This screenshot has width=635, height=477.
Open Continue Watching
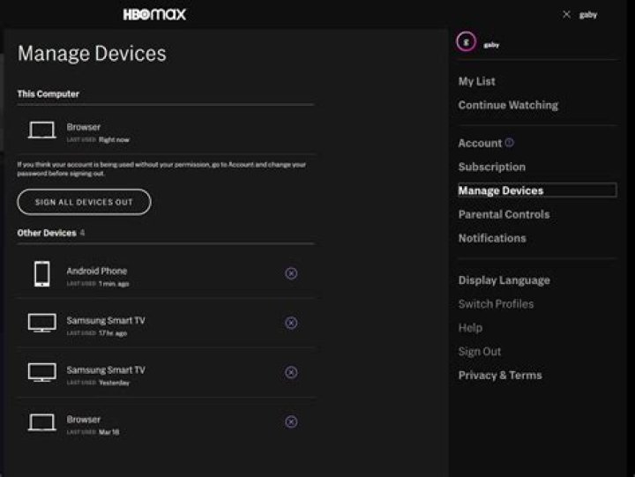pos(508,105)
